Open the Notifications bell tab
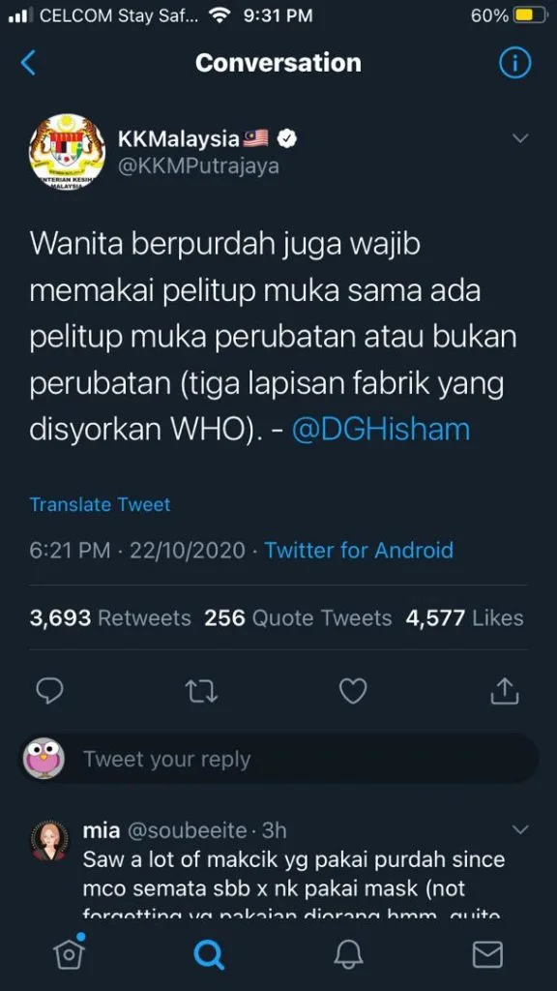 coord(348,954)
